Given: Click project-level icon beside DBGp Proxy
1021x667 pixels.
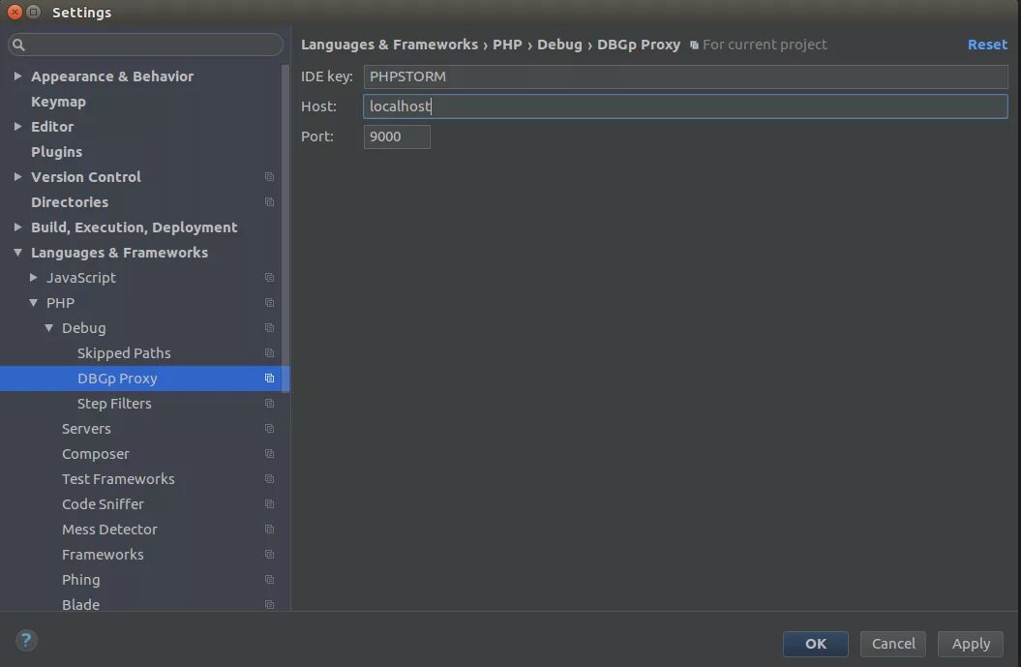Looking at the screenshot, I should 269,379.
